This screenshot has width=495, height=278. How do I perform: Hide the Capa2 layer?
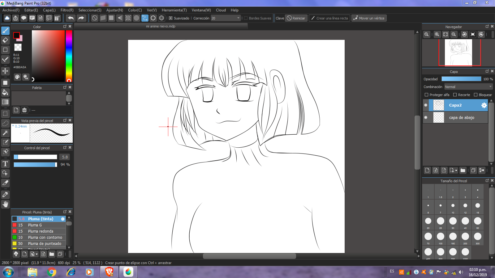[426, 105]
